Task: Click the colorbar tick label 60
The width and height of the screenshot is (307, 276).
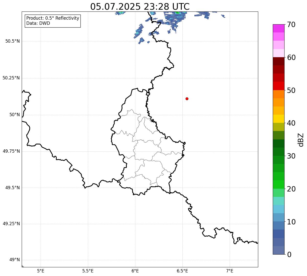Action: pos(291,57)
